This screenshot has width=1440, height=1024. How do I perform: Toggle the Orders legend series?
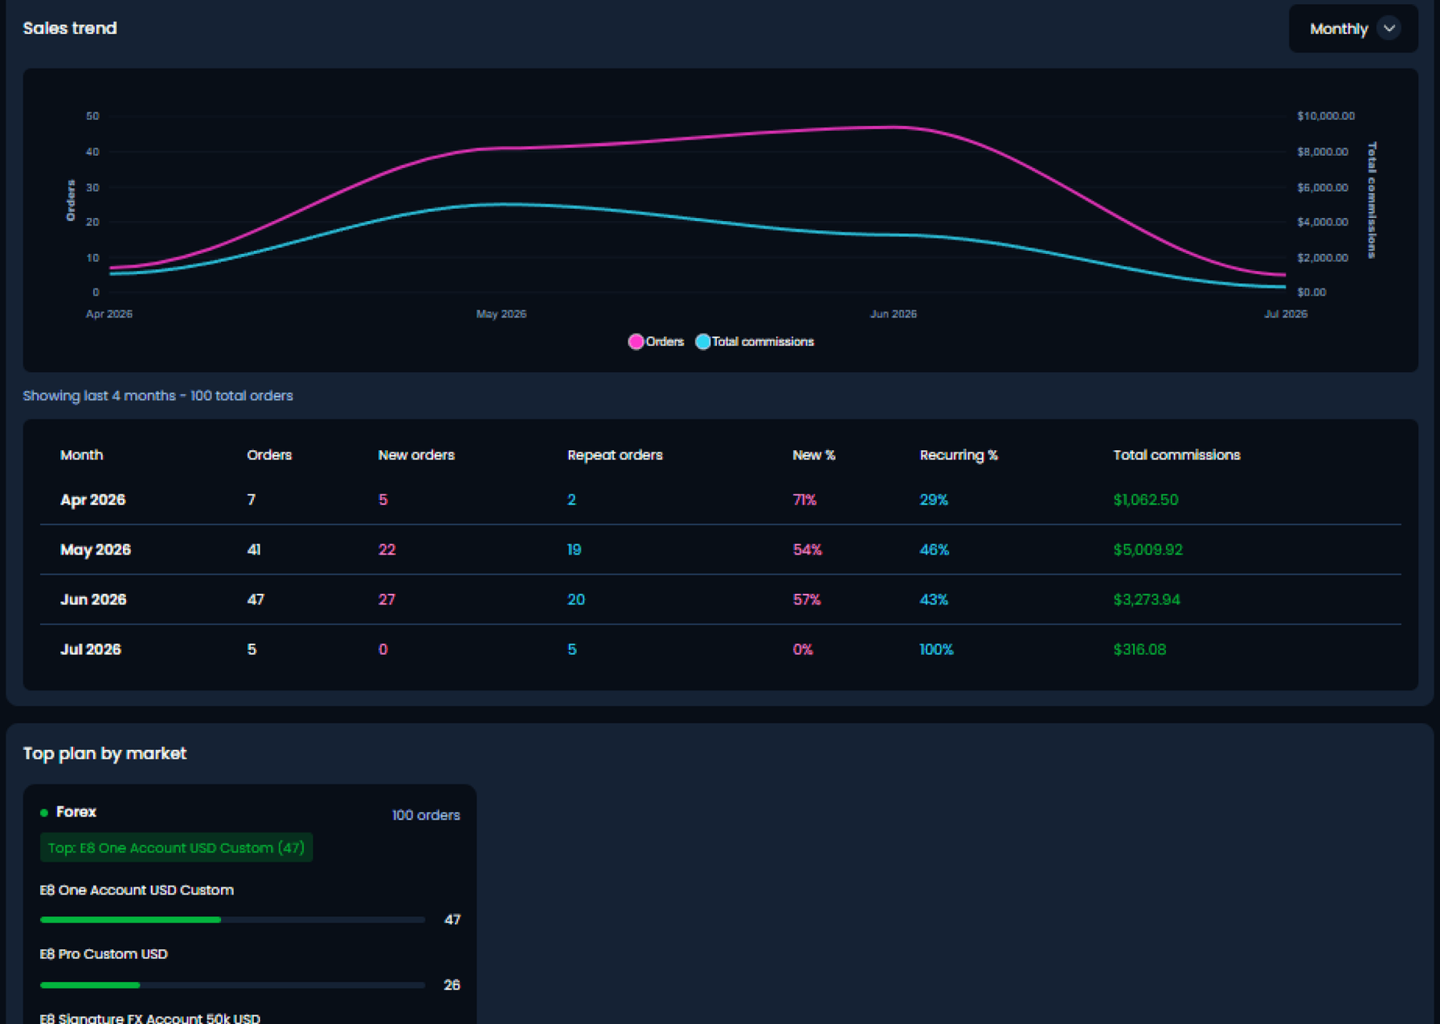(656, 342)
